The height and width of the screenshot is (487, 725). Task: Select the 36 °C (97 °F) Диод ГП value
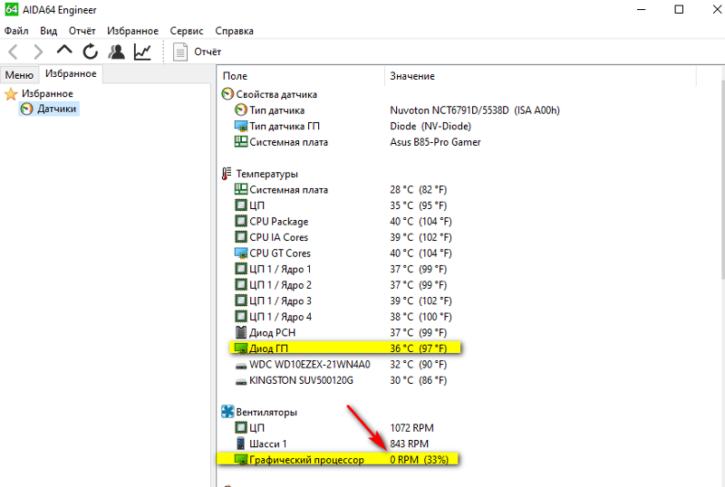(419, 349)
